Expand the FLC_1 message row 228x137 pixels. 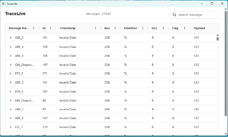10,127
